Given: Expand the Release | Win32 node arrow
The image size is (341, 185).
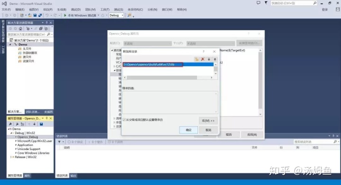Looking at the screenshot, I should point(11,157).
